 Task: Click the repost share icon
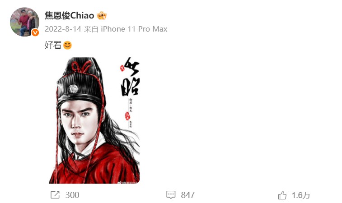tap(55, 195)
